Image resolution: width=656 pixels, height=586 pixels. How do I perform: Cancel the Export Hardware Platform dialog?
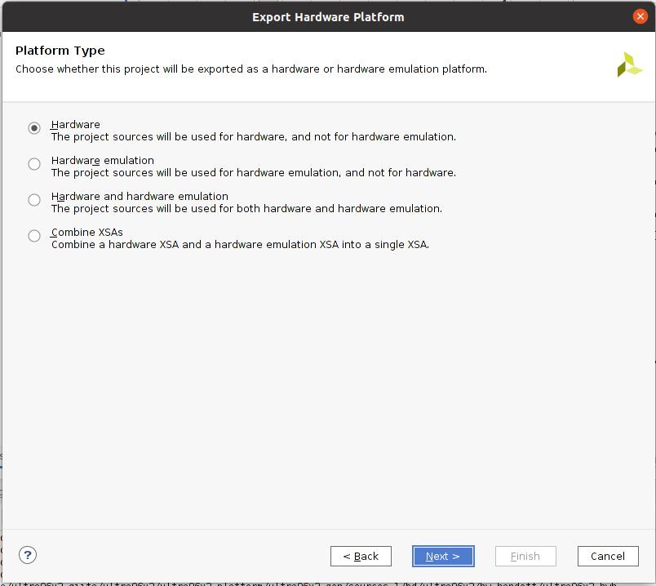click(608, 557)
